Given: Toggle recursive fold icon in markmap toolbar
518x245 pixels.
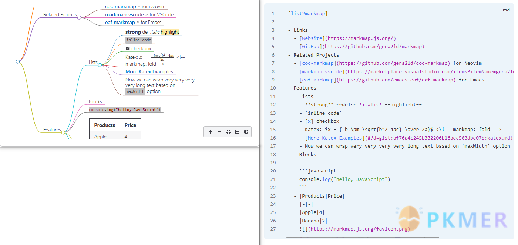Looking at the screenshot, I should click(x=237, y=132).
